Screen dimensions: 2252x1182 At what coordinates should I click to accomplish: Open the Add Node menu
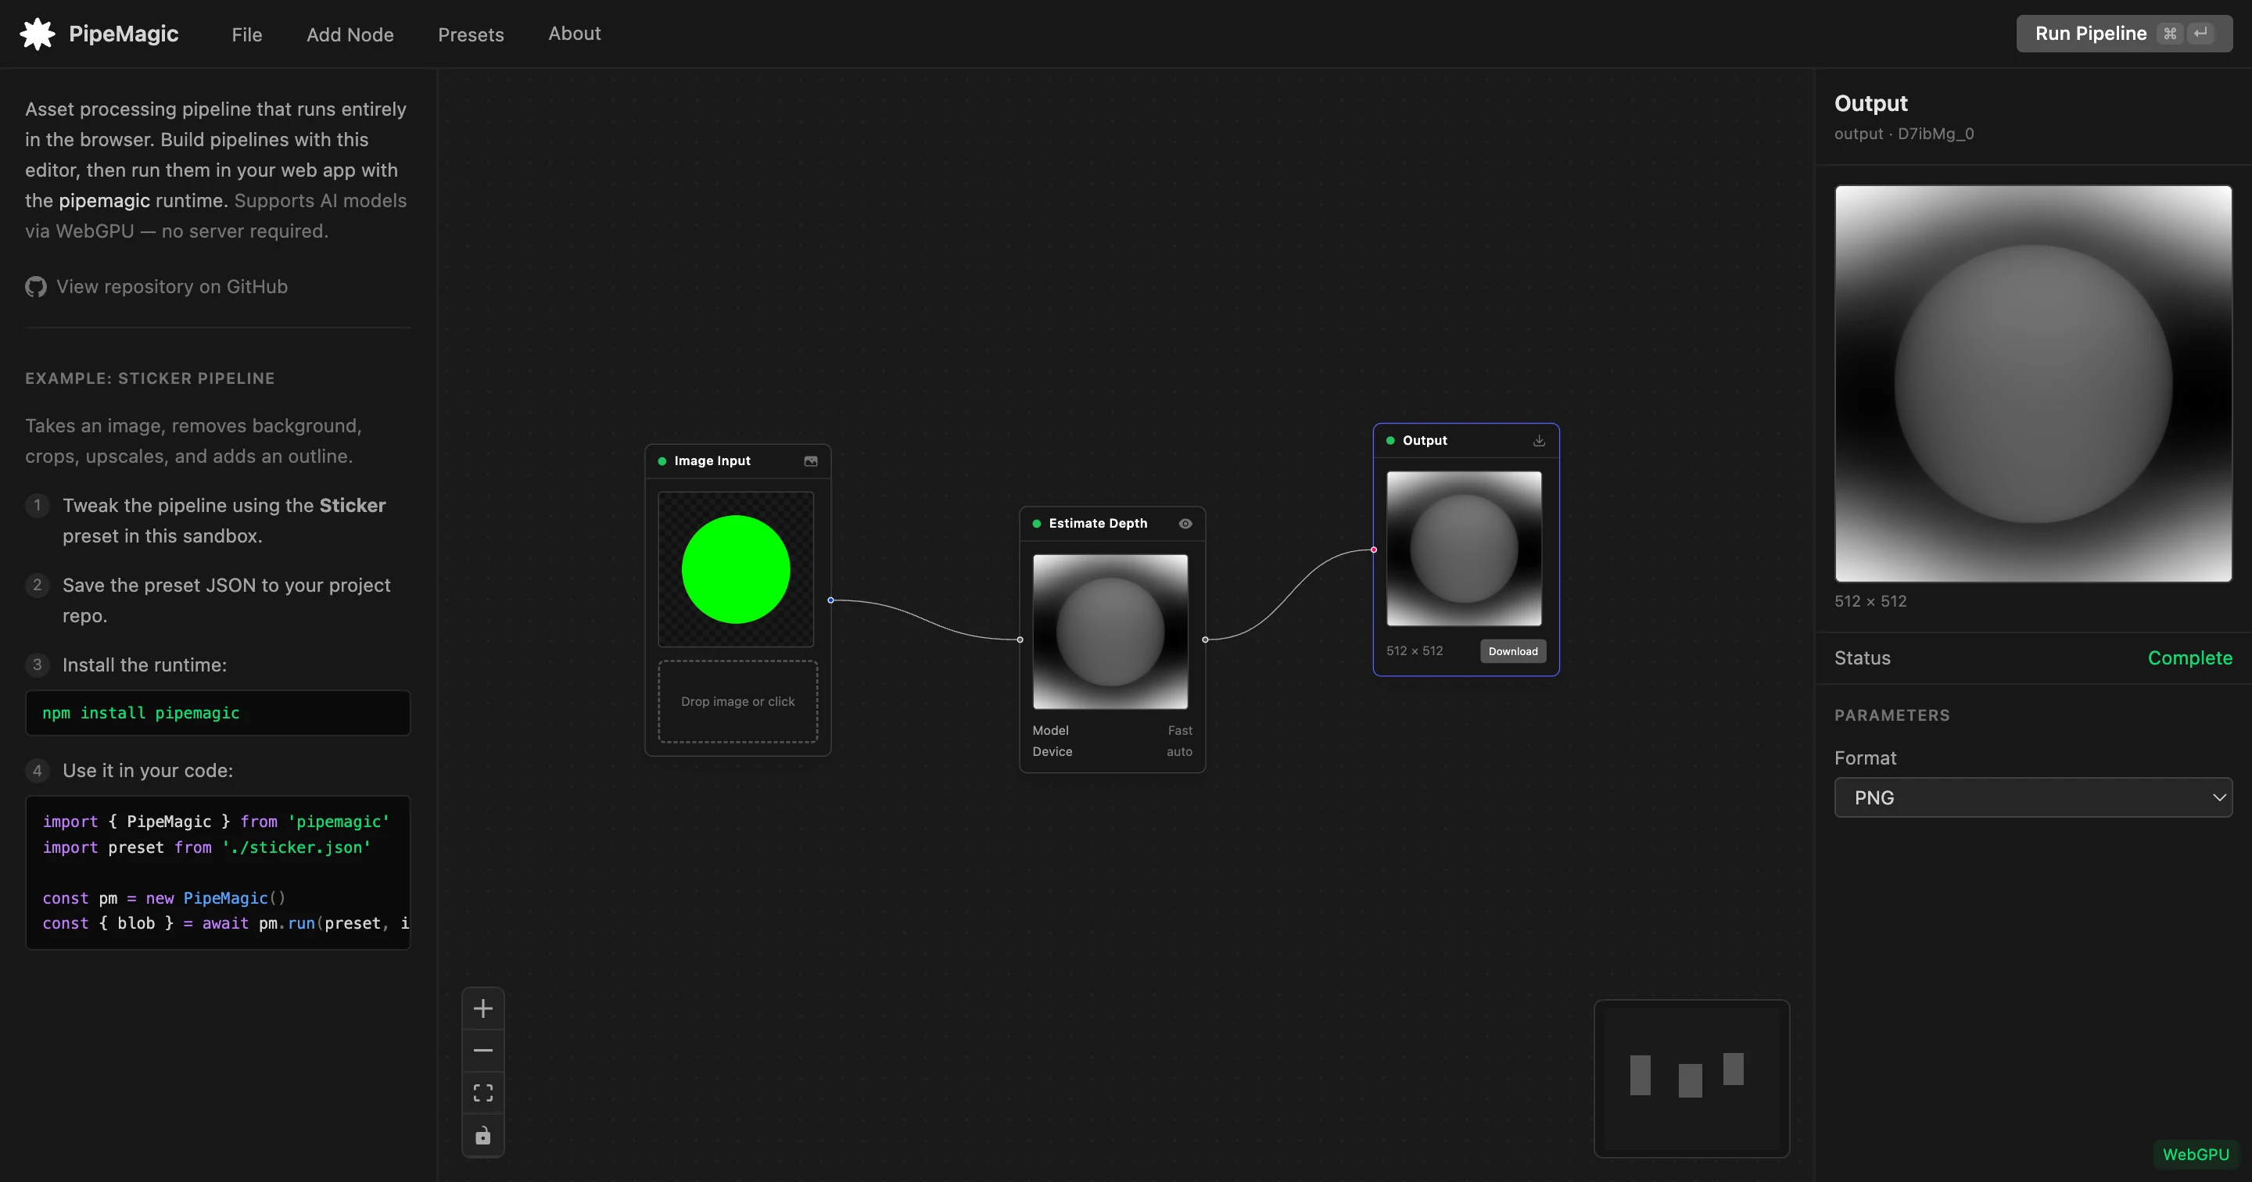click(x=350, y=34)
